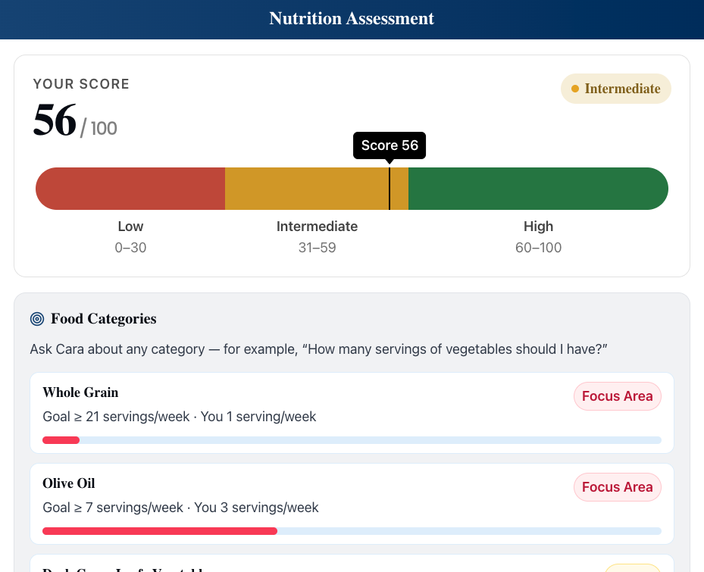This screenshot has width=704, height=572.
Task: Click 'Goal ≥ 7 servings/week' text
Action: [113, 508]
